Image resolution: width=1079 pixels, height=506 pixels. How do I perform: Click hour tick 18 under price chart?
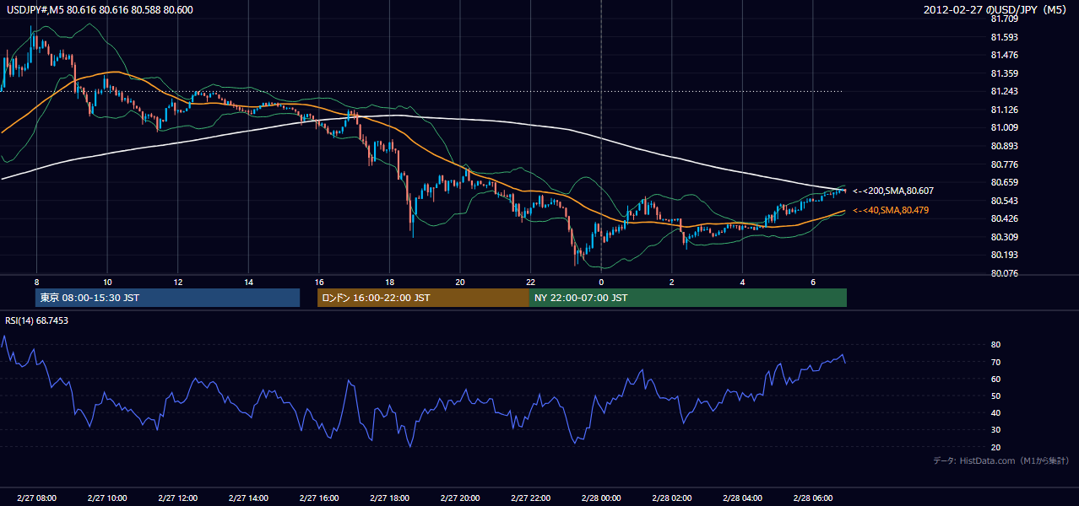point(389,282)
